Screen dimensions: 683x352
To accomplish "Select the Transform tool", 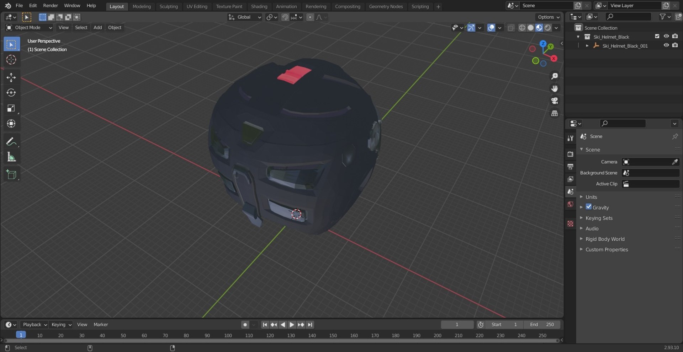I will pos(11,123).
